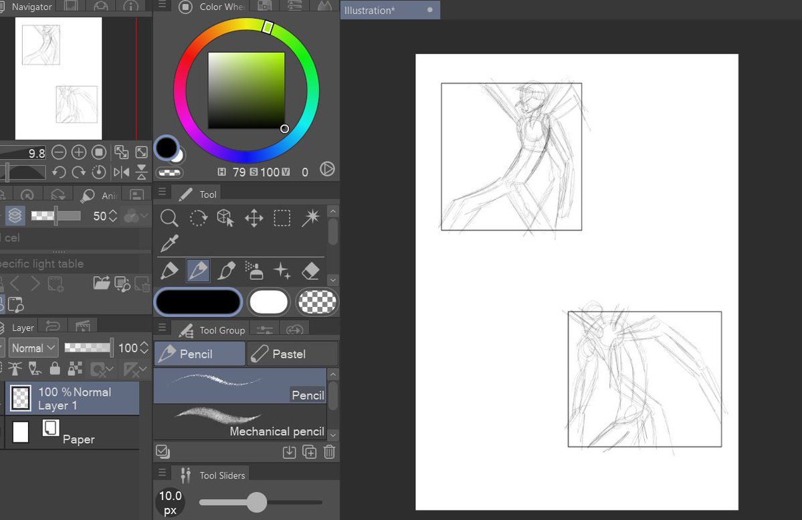Select the Paper layer

coord(72,432)
